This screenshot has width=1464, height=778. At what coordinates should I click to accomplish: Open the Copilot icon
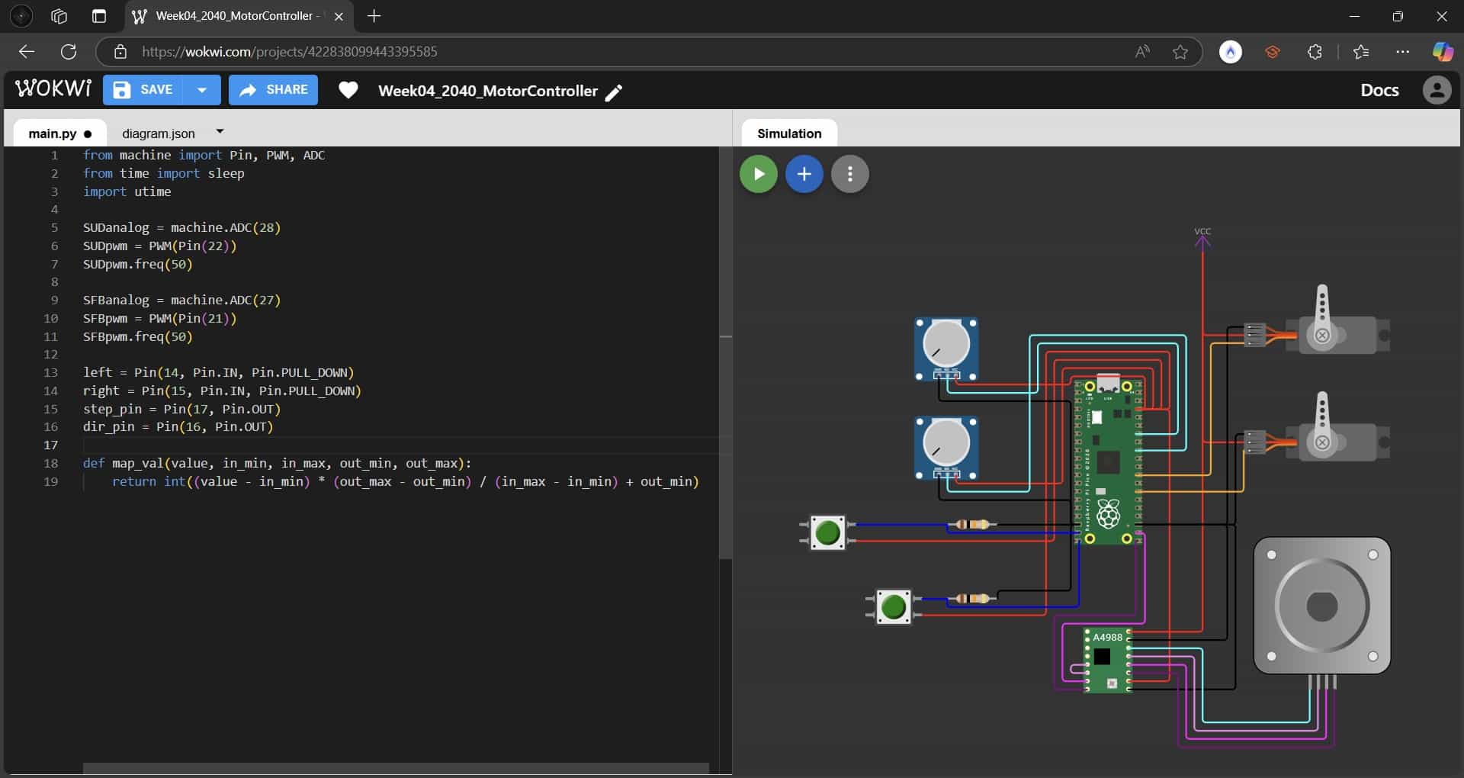1443,52
